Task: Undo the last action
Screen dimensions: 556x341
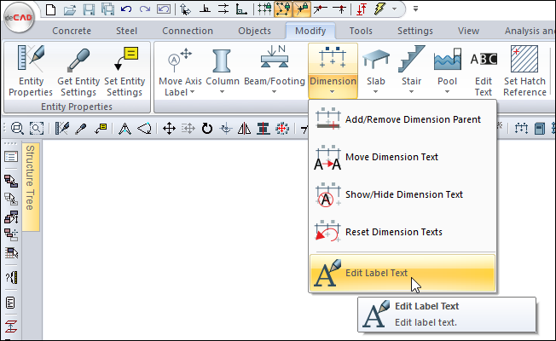Action: pos(126,9)
